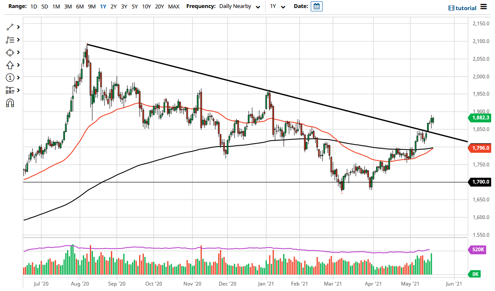This screenshot has width=495, height=291.
Task: Expand trend line tool options arrow
Action: (18, 27)
